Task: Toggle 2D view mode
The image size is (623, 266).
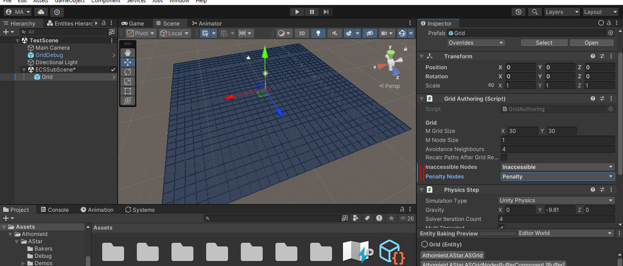Action: (x=301, y=33)
